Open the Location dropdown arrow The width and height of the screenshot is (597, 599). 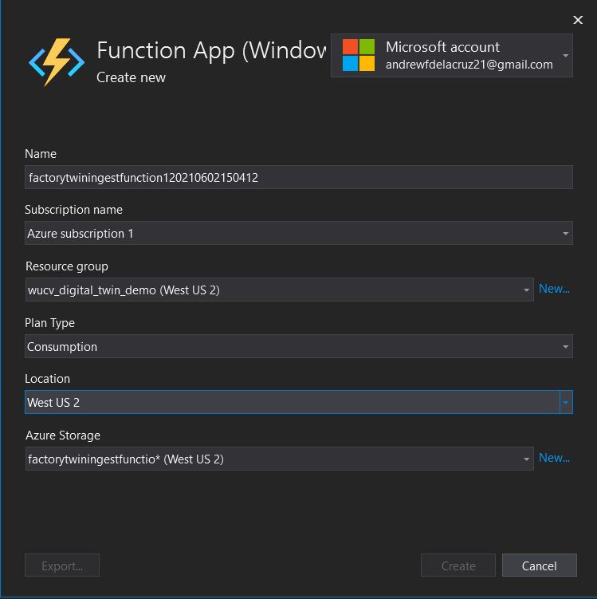[x=566, y=402]
